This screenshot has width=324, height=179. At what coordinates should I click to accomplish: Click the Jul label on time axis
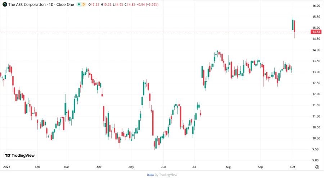point(194,167)
